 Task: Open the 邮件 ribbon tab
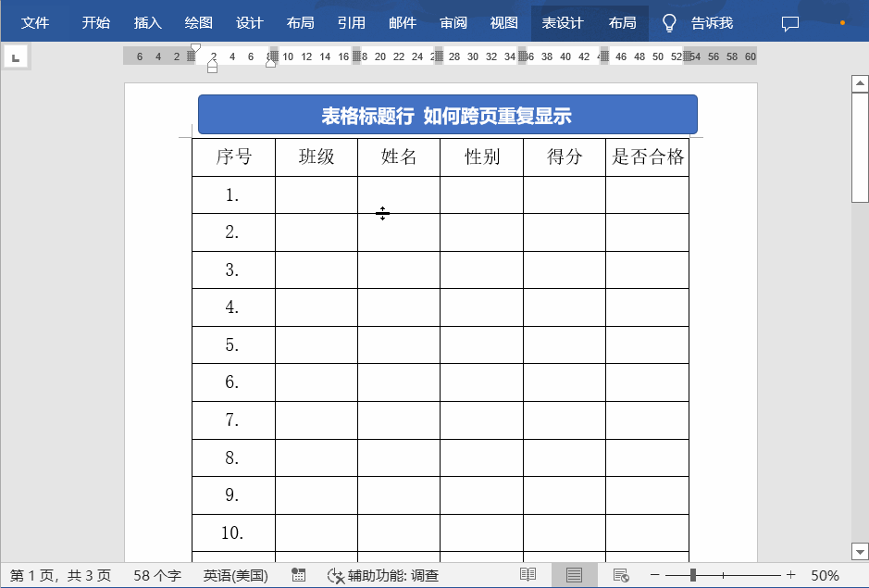[403, 23]
